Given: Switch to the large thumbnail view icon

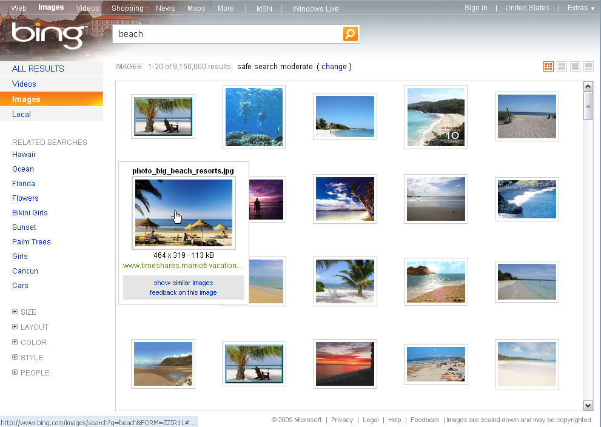Looking at the screenshot, I should [x=575, y=66].
